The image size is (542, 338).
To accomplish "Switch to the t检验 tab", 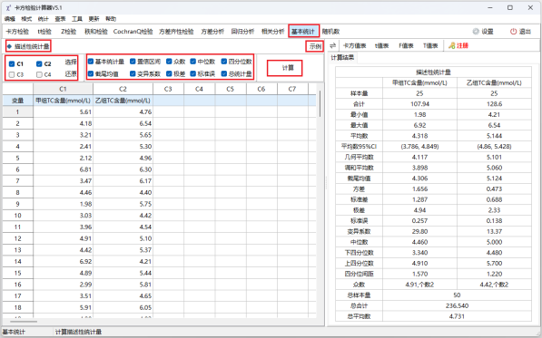I will point(44,32).
